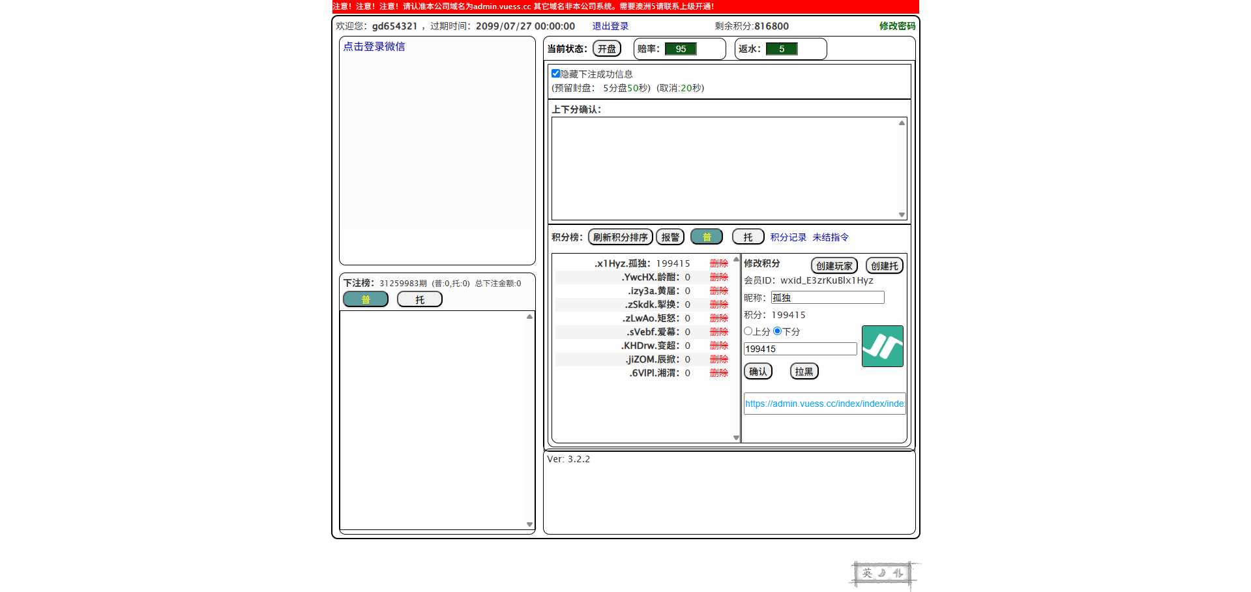Image resolution: width=1251 pixels, height=592 pixels.
Task: Open the 积分记录 link
Action: pyautogui.click(x=788, y=237)
